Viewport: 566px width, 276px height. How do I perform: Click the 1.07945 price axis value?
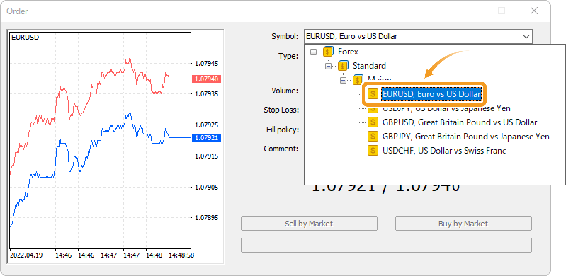pos(206,64)
